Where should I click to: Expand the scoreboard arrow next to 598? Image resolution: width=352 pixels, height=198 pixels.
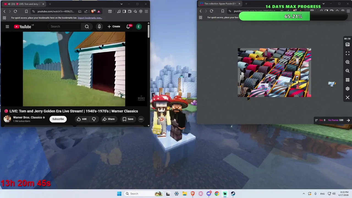348,120
